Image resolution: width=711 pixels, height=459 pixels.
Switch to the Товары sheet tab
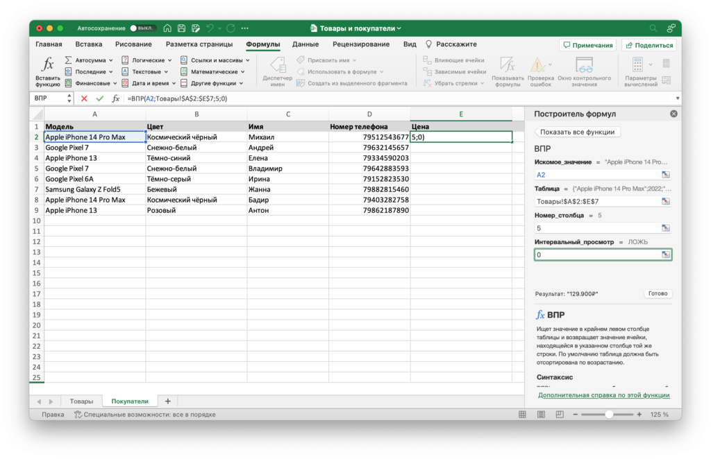point(81,401)
